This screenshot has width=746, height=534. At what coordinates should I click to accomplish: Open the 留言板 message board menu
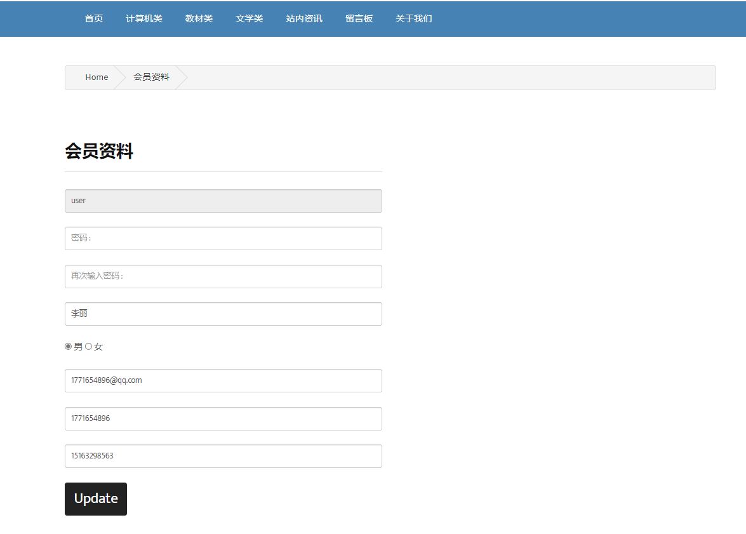point(359,18)
